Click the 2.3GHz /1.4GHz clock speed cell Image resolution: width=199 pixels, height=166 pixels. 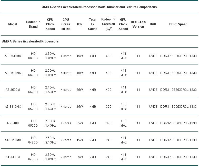coord(50,123)
